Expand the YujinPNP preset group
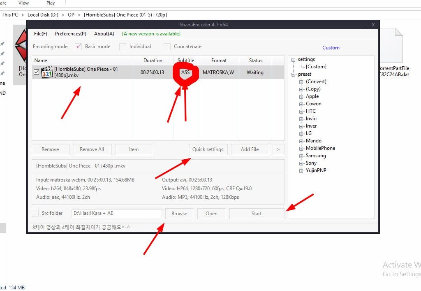 301,171
